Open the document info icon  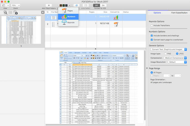coord(15,12)
